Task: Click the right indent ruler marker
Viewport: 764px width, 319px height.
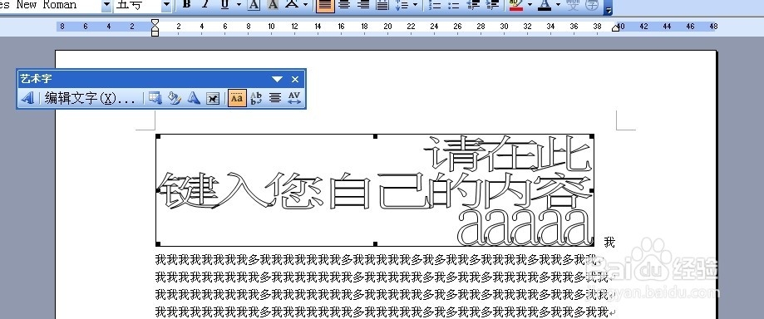Action: [615, 28]
